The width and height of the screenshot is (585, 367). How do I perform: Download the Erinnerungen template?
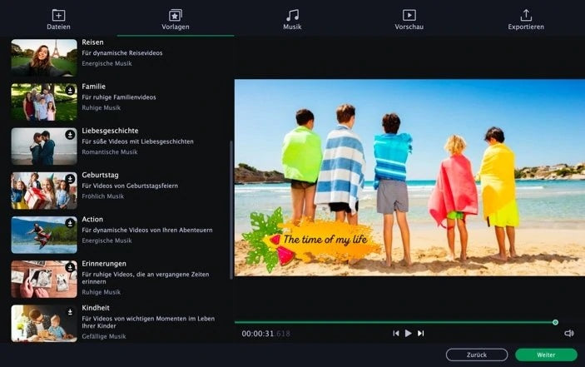coord(71,267)
